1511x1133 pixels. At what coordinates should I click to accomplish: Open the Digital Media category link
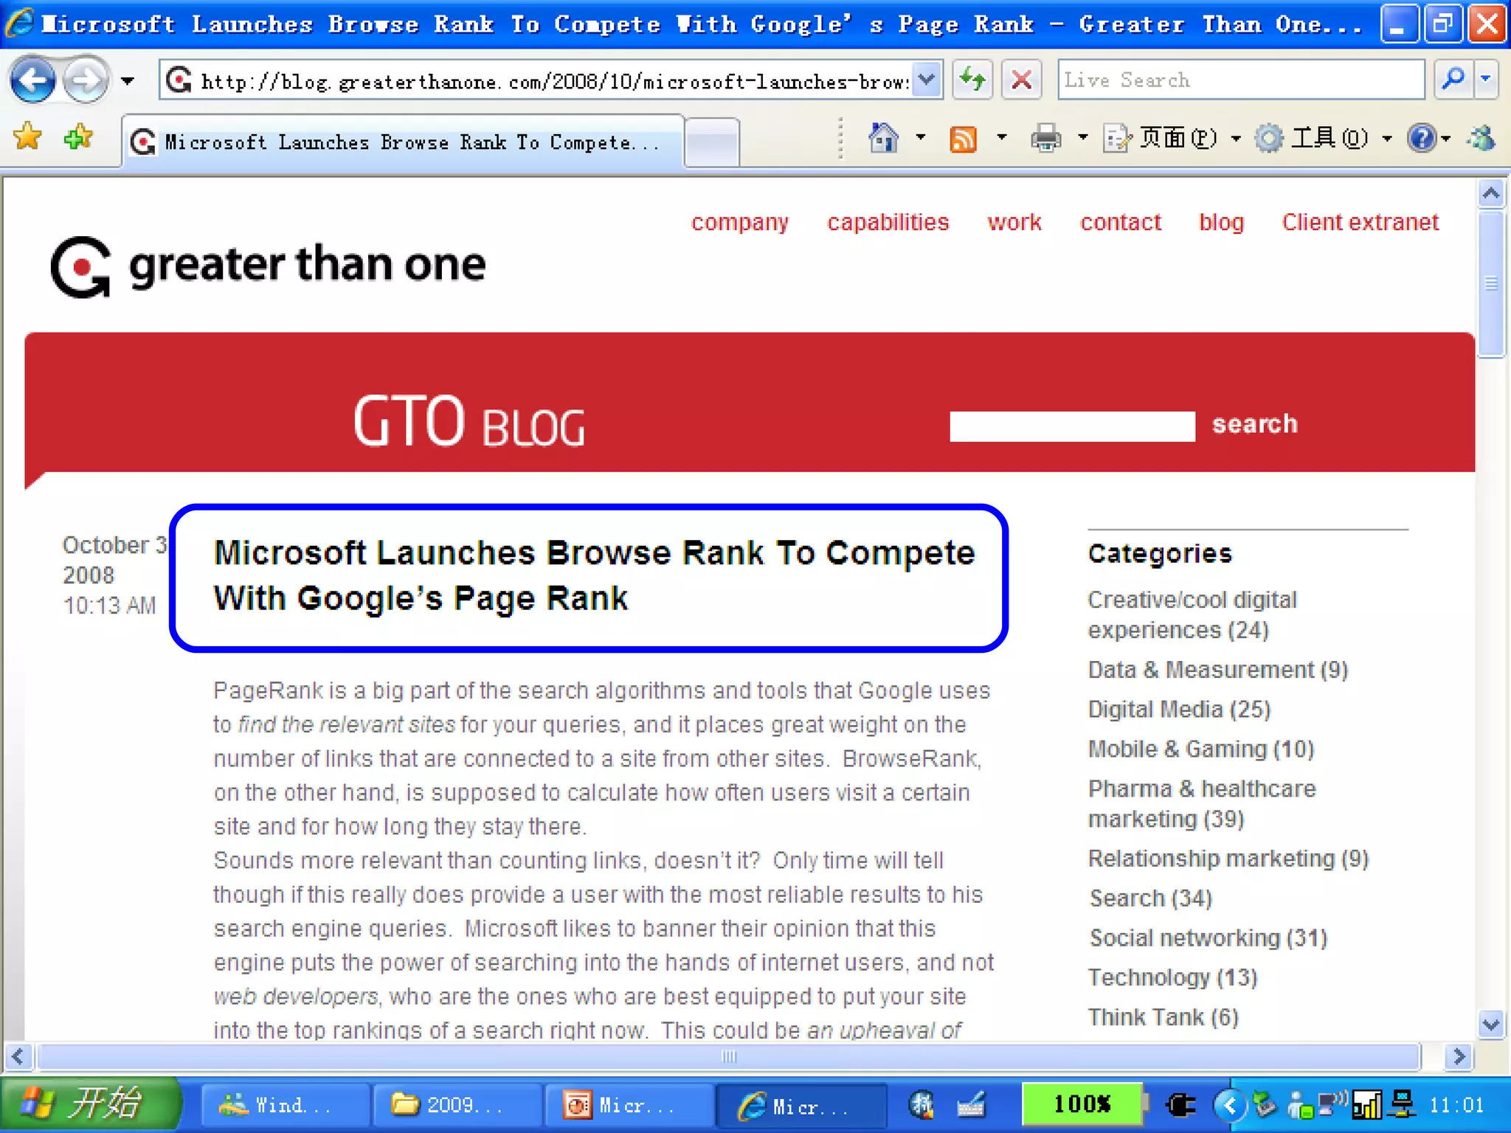[x=1179, y=710]
